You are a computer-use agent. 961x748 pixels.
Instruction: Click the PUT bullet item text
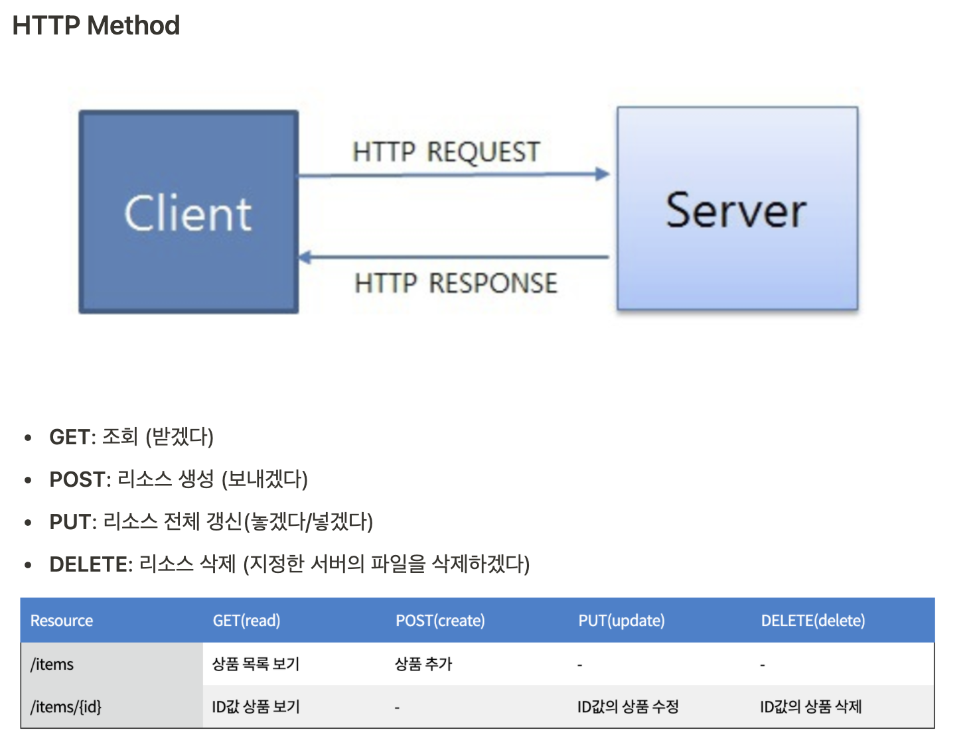pyautogui.click(x=211, y=522)
